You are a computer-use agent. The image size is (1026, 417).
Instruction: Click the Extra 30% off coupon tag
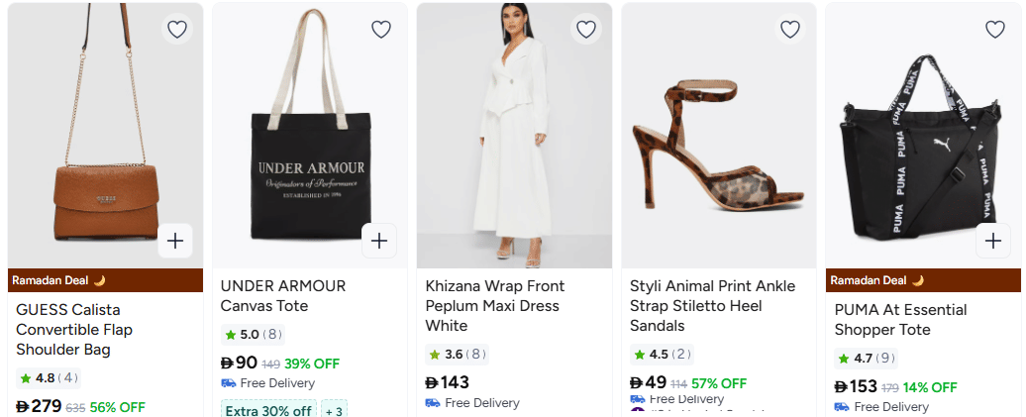pyautogui.click(x=268, y=410)
